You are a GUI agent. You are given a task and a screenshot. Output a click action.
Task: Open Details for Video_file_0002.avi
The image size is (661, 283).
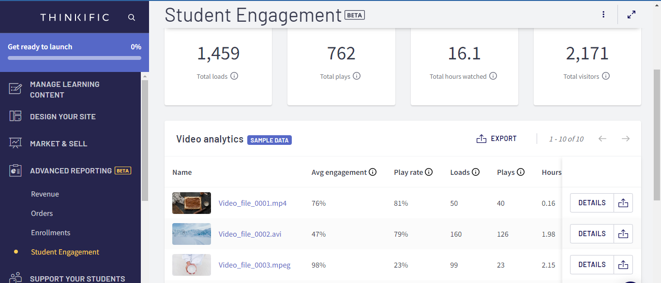point(592,234)
